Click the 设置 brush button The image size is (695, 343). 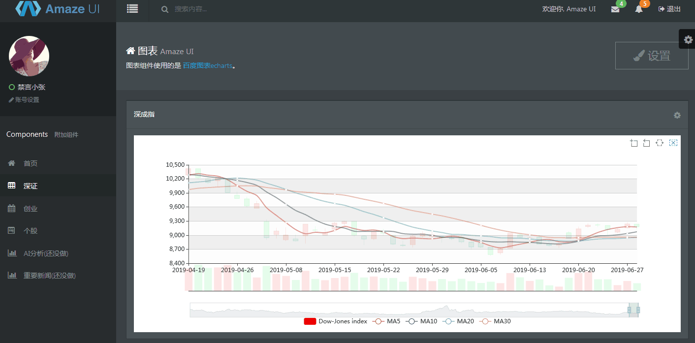[652, 56]
